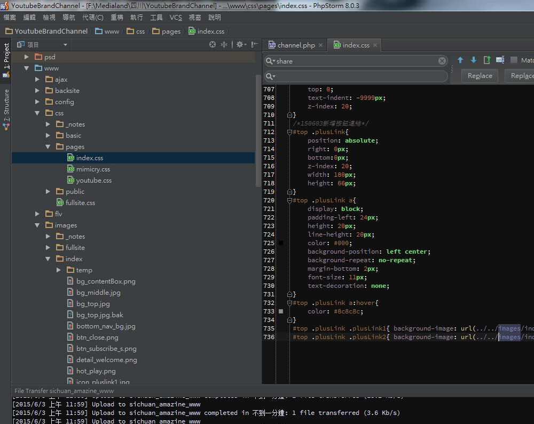This screenshot has height=424, width=534.
Task: Collapse the www folder
Action: coord(26,68)
